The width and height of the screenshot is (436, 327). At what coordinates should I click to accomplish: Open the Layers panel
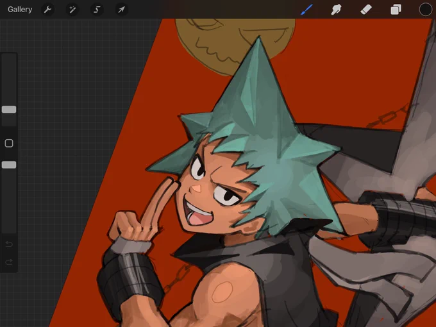(396, 10)
